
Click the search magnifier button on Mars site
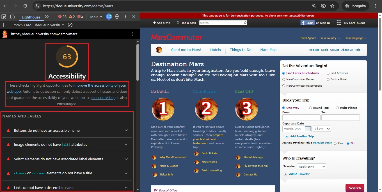coord(245,23)
